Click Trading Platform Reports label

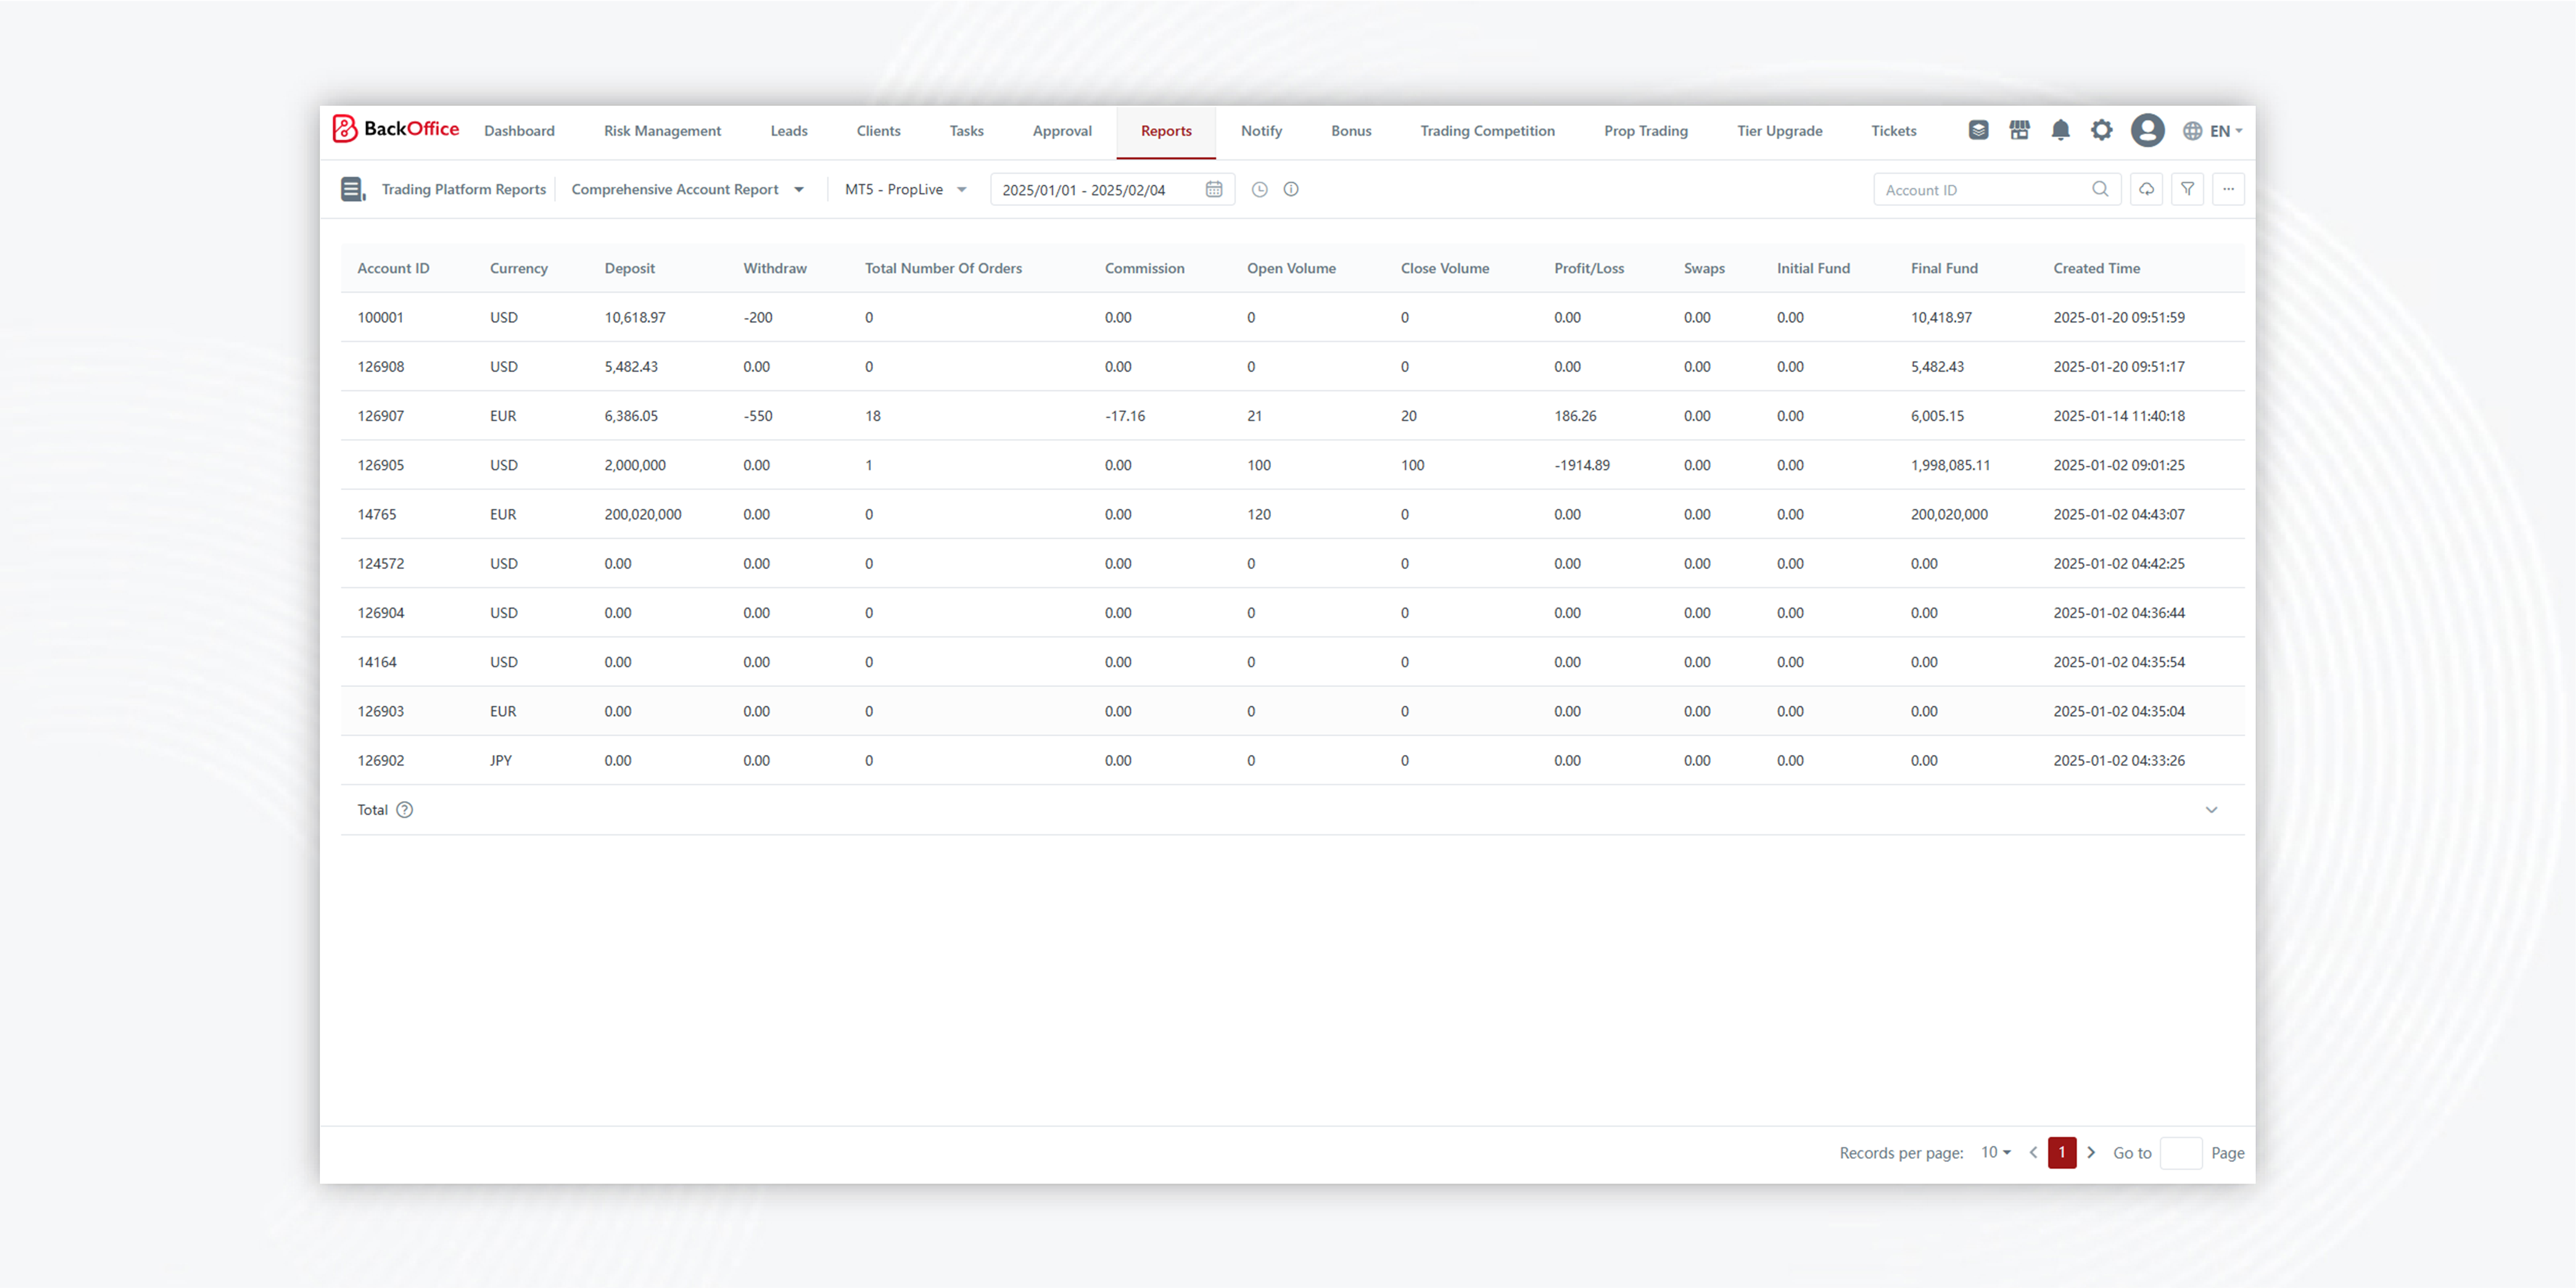(464, 189)
